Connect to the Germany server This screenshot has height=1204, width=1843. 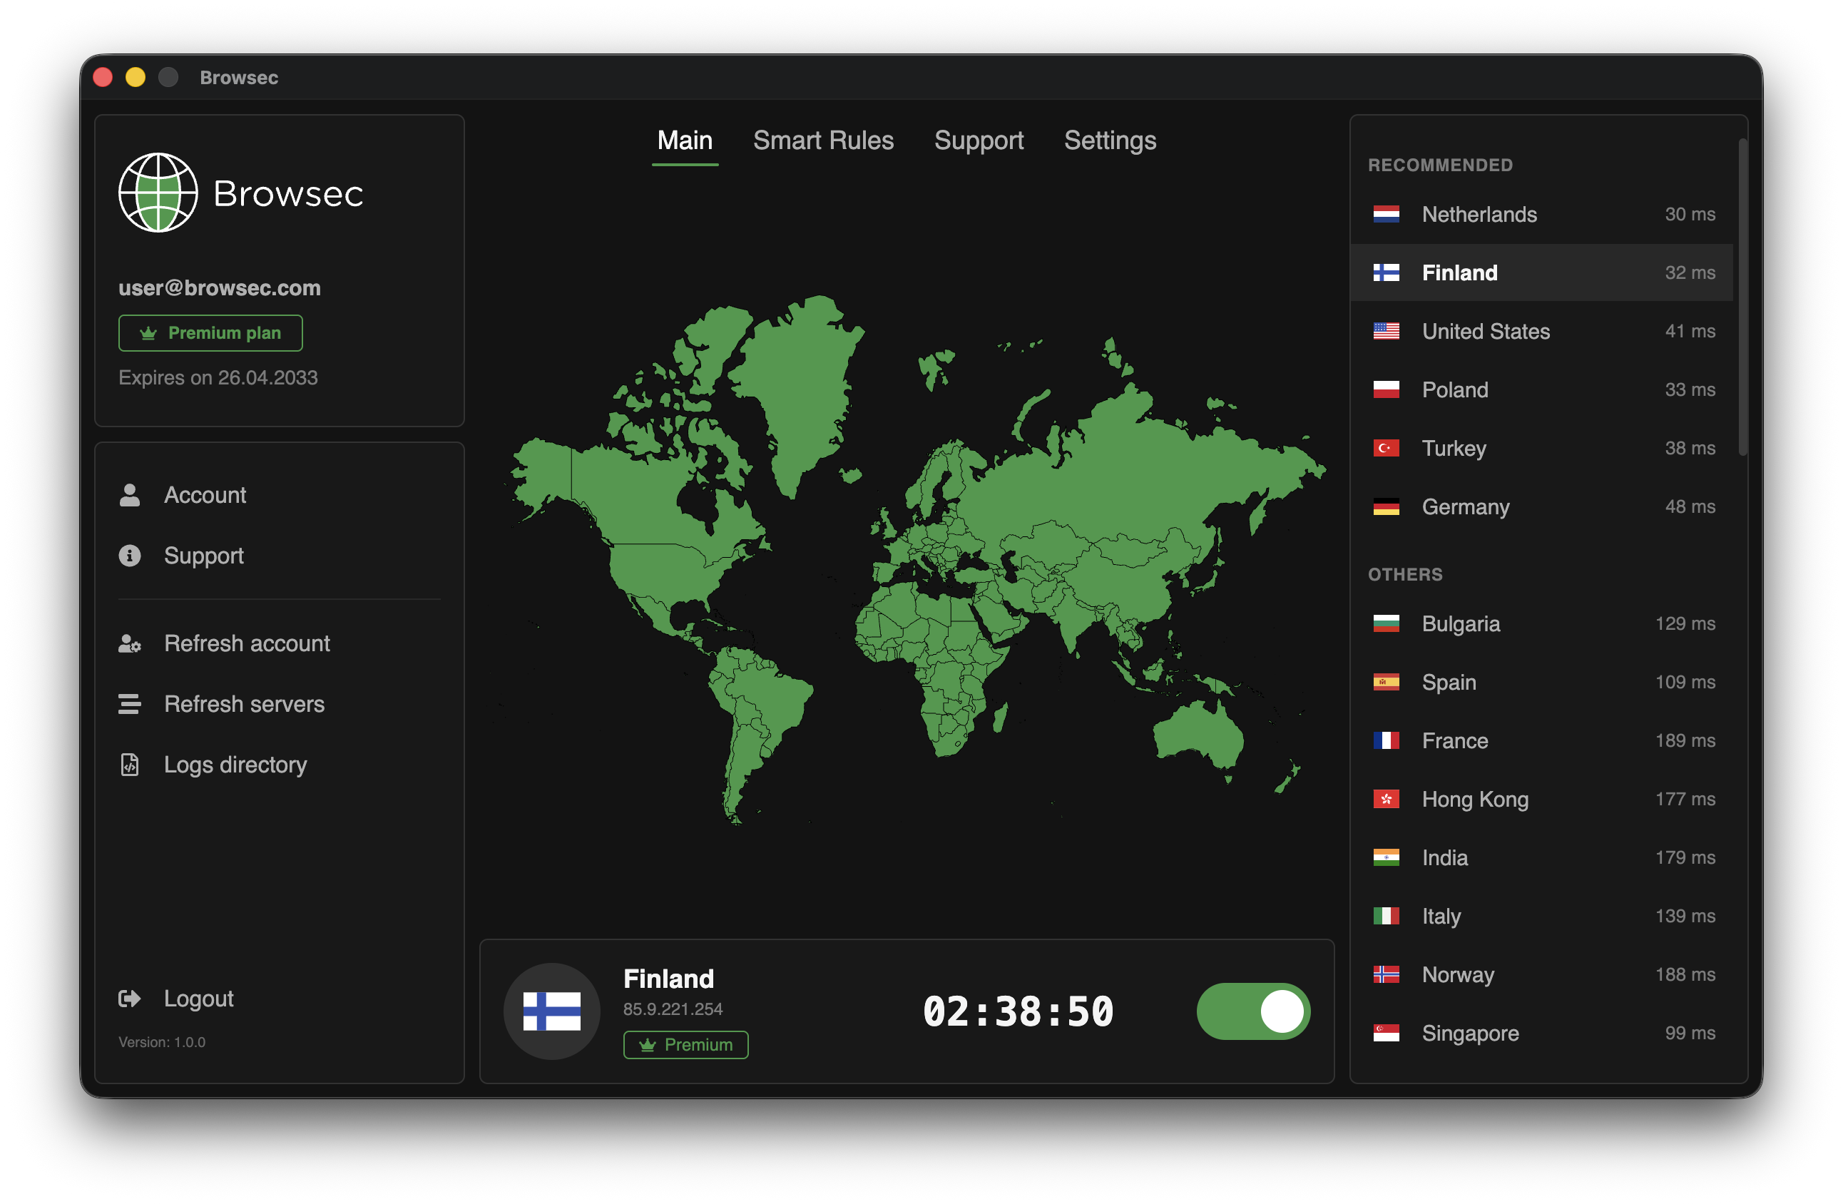pos(1464,507)
